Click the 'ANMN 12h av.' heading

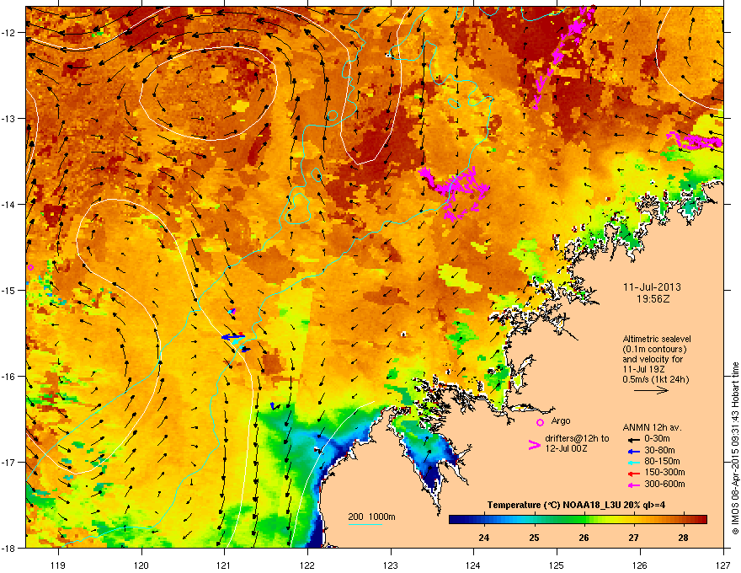click(652, 428)
